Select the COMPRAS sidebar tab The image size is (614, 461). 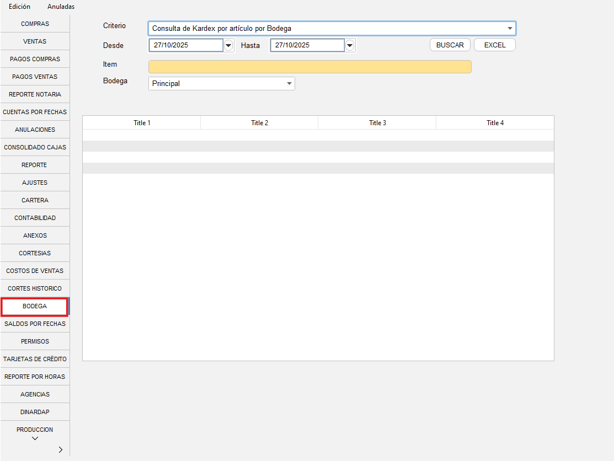coord(35,24)
